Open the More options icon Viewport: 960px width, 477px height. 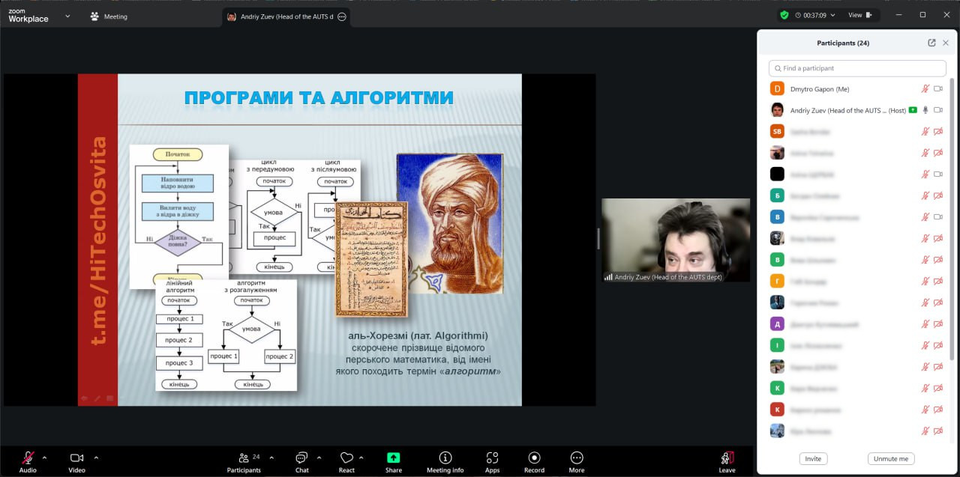pos(576,458)
